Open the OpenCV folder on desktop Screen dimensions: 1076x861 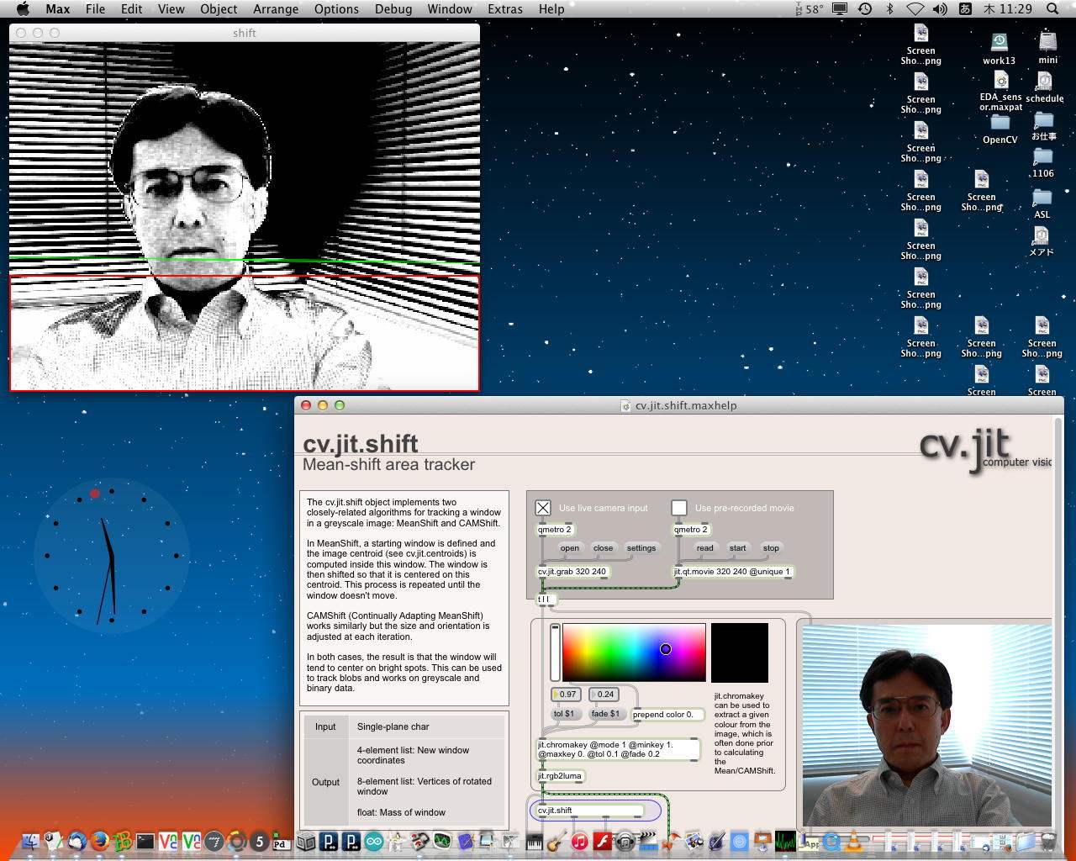click(1000, 123)
